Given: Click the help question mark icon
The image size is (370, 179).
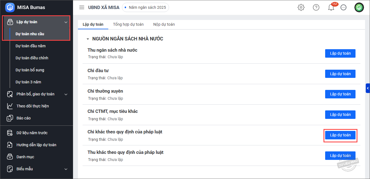Looking at the screenshot, I should (x=316, y=7).
